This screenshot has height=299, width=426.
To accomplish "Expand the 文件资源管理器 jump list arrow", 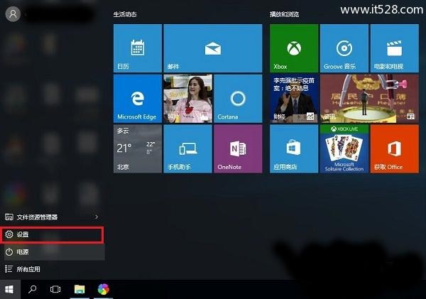I will [97, 217].
